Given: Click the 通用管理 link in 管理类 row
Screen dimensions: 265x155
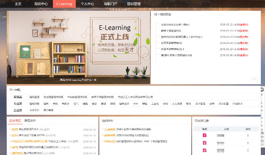Looking at the screenshot, I should 34,97.
